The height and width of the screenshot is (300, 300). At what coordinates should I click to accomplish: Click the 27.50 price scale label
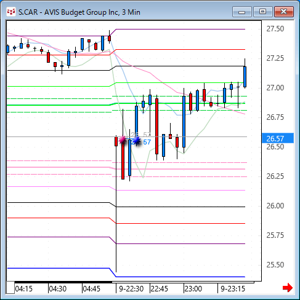click(275, 29)
